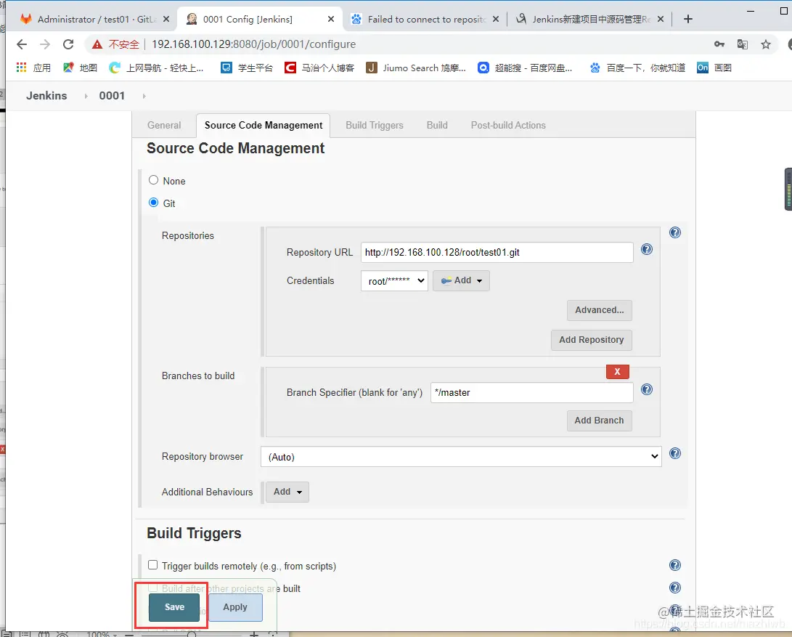Click the Add Branch button
Image resolution: width=792 pixels, height=637 pixels.
tap(599, 421)
